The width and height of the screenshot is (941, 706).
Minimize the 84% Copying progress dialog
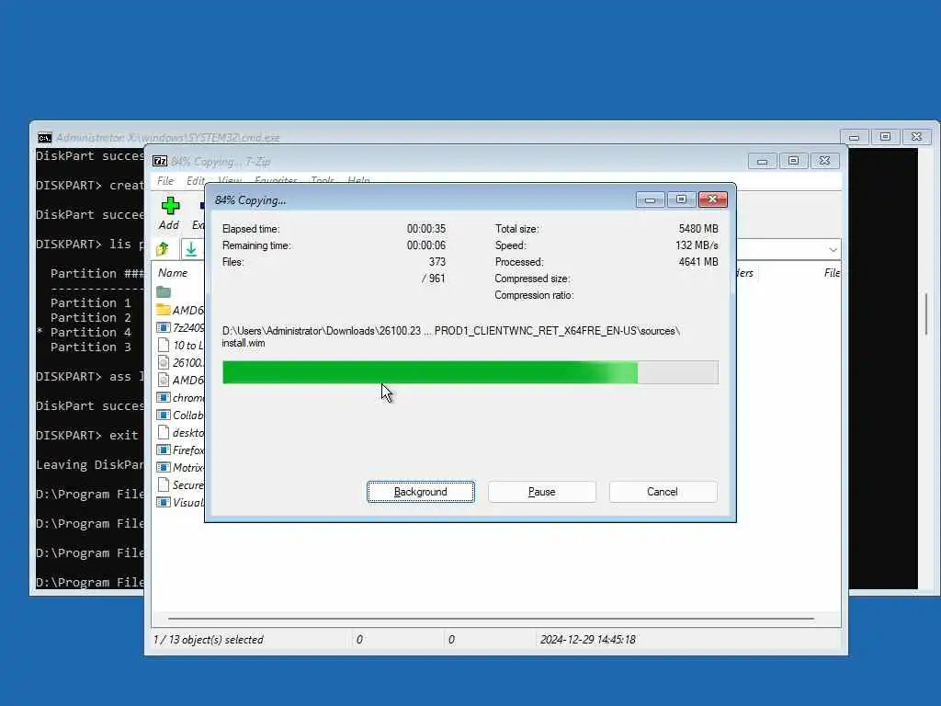650,199
